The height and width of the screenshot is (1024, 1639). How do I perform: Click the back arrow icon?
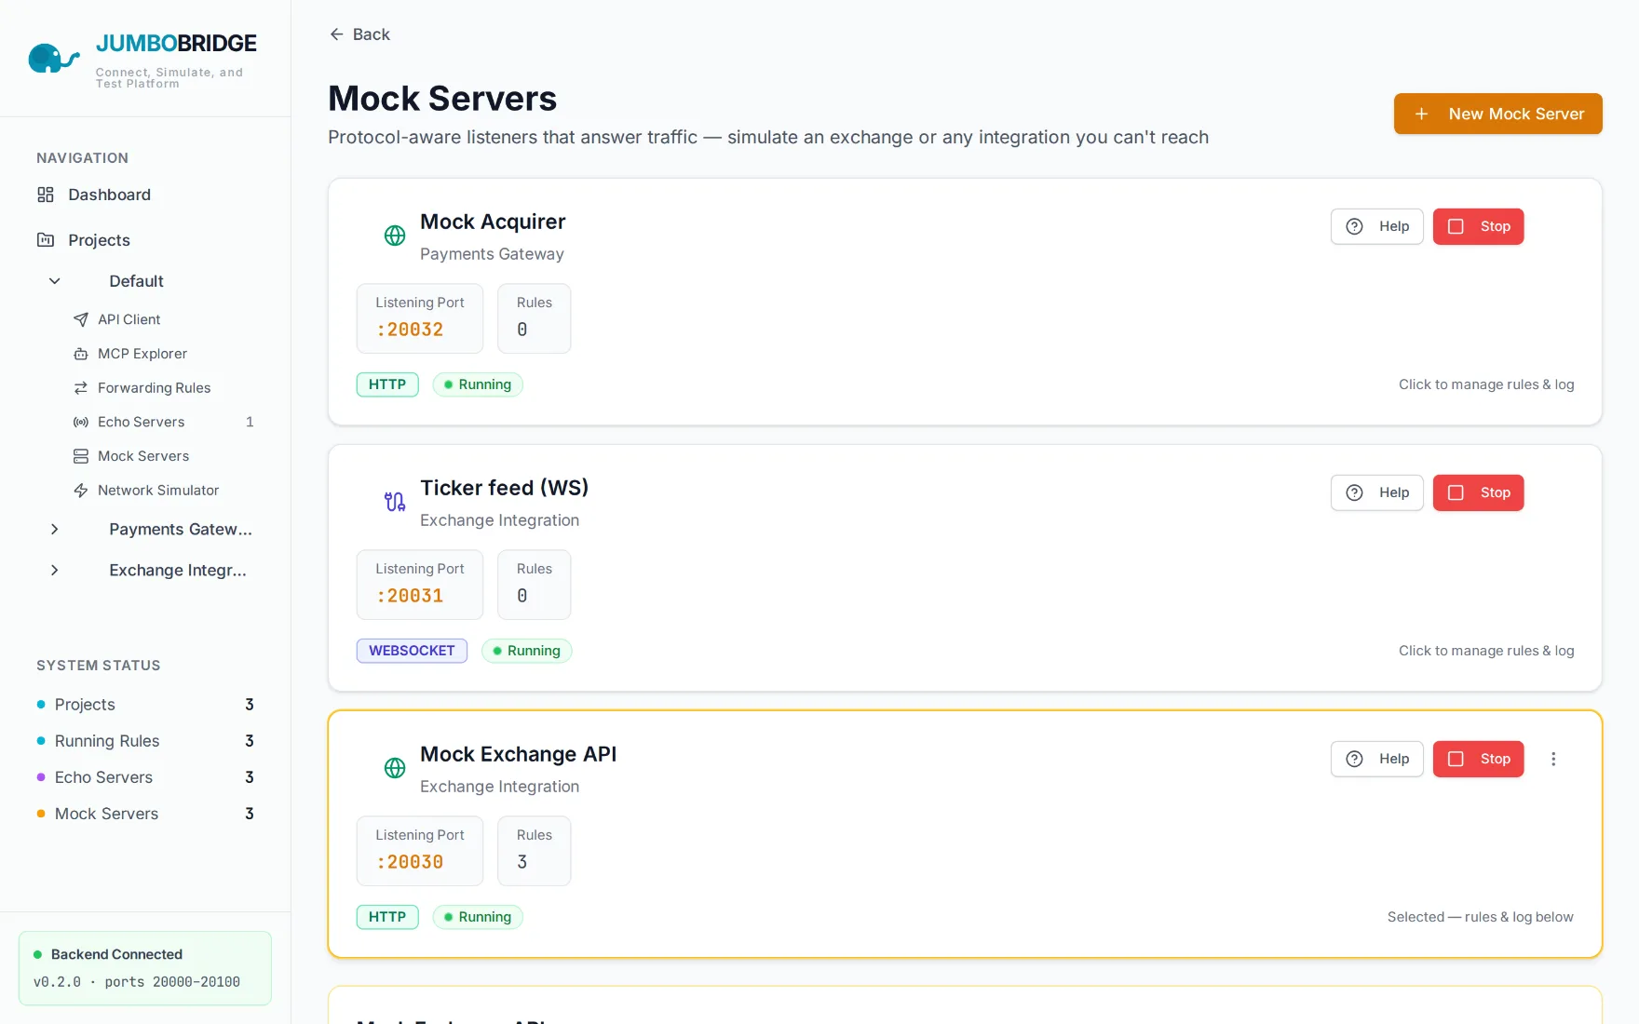(x=336, y=34)
